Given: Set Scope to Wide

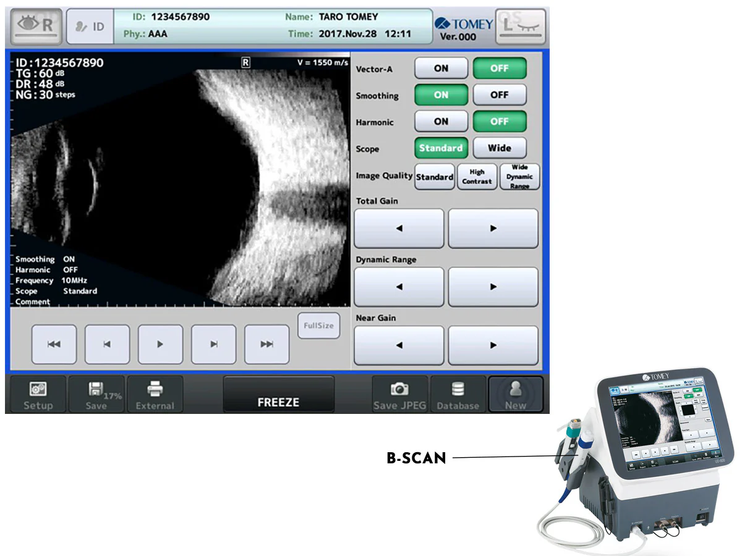Looking at the screenshot, I should pyautogui.click(x=500, y=148).
